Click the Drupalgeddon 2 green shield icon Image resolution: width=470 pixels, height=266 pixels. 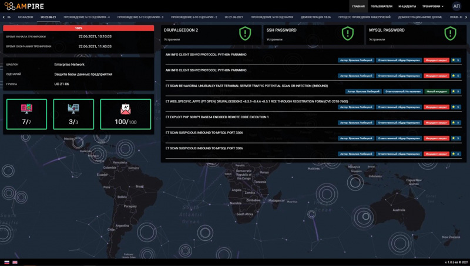point(245,33)
